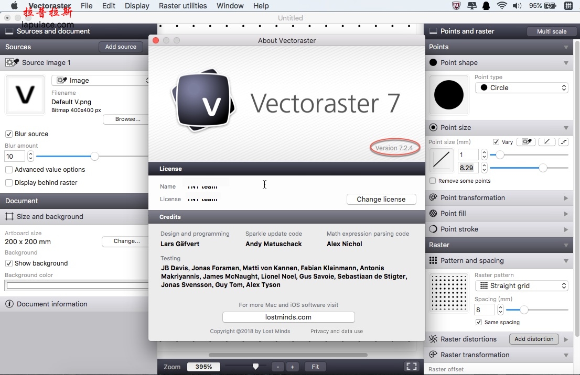Click the Source Image 1 gear icon

pos(12,62)
